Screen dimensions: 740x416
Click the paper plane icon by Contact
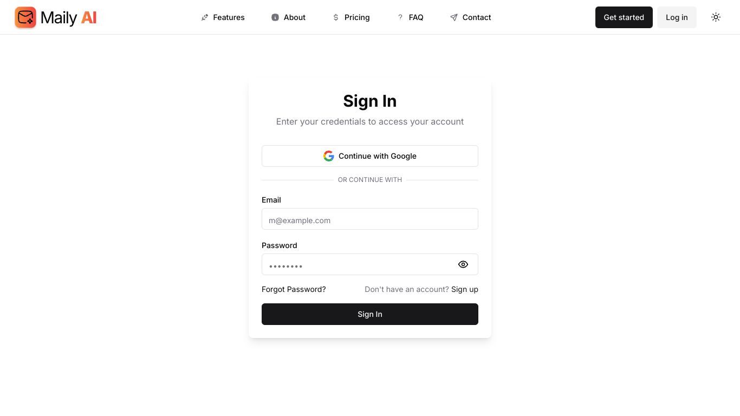point(454,17)
